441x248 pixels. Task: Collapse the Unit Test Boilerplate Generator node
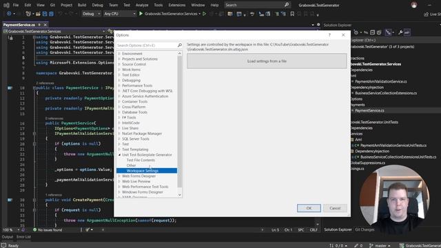tap(119, 154)
